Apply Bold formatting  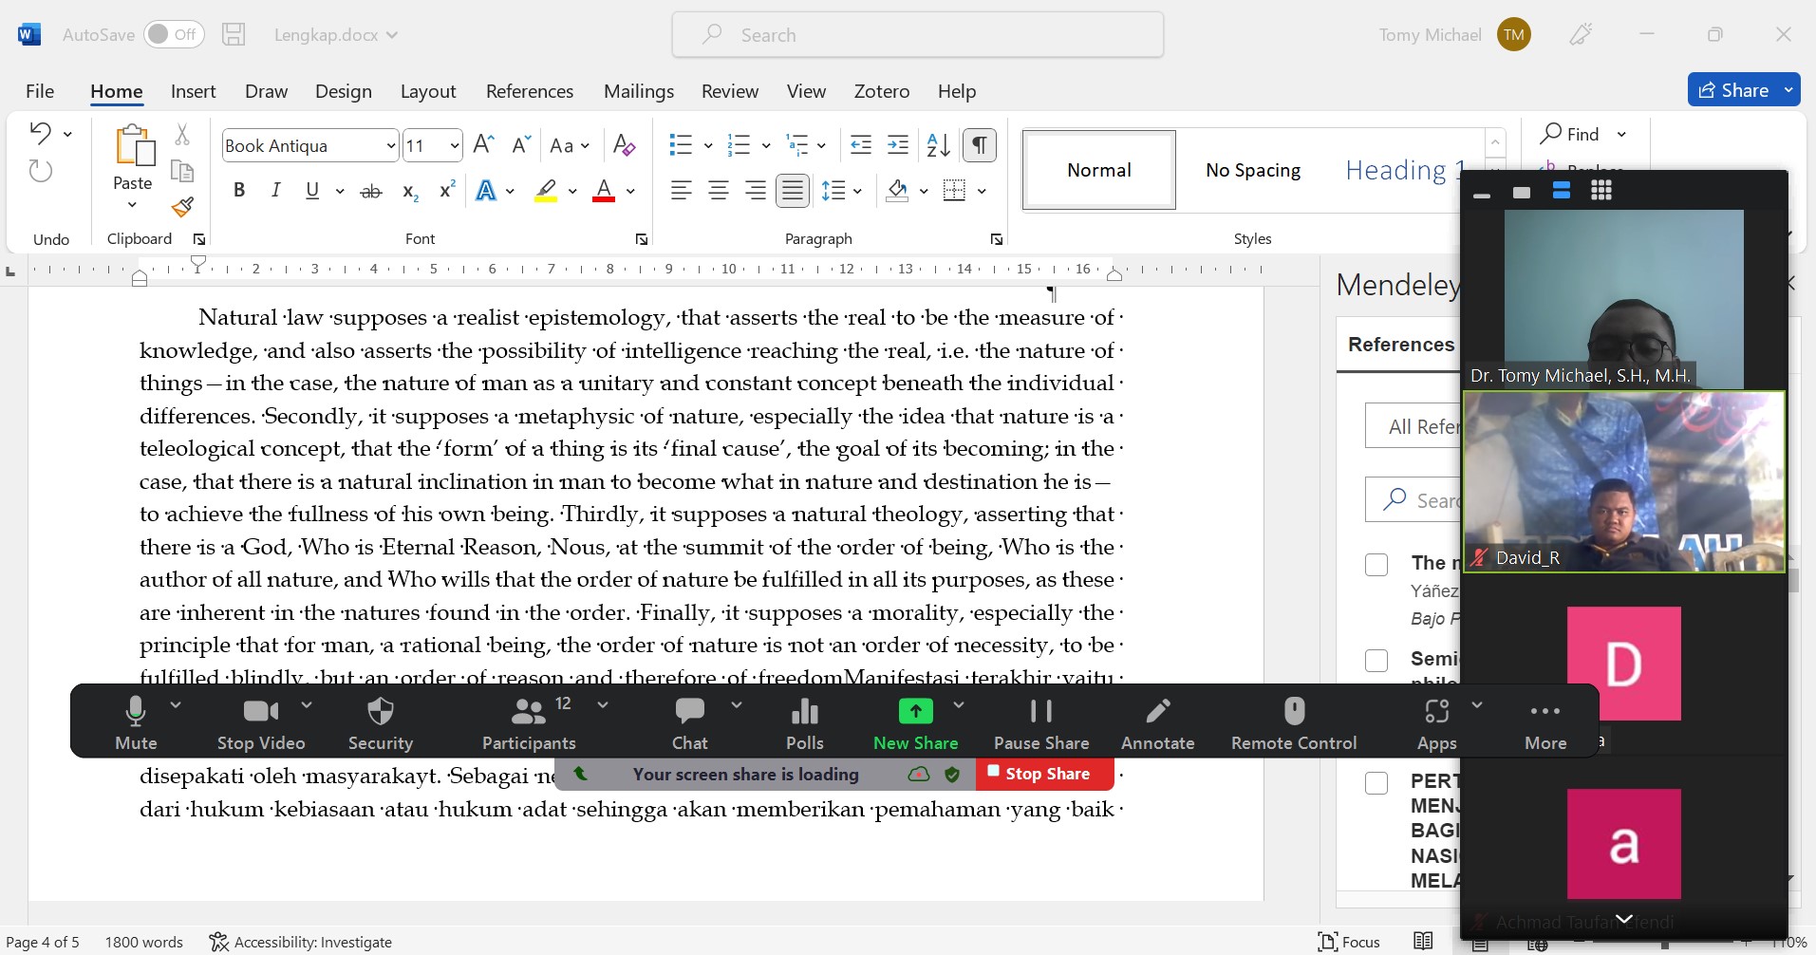tap(239, 191)
